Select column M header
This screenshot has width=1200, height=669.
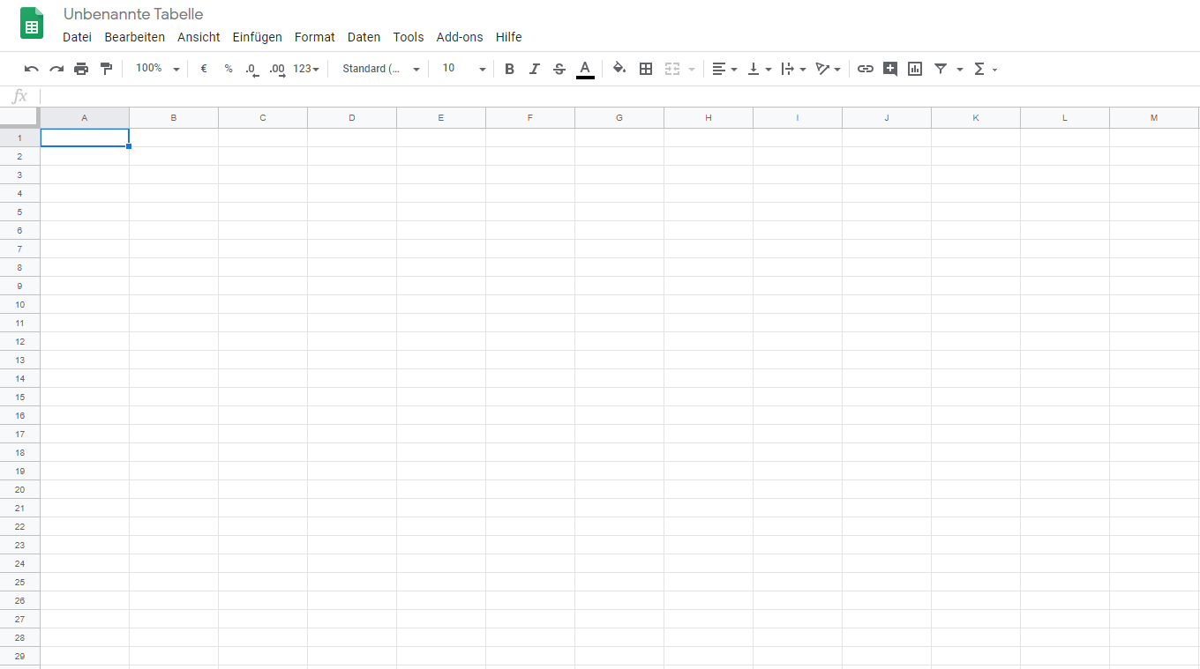(x=1154, y=118)
